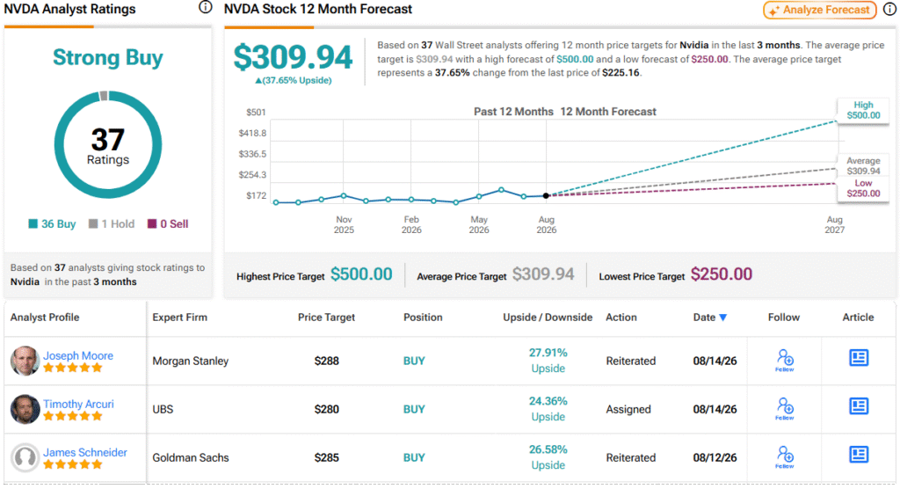Image resolution: width=900 pixels, height=489 pixels.
Task: Open Timothy Arcuri's profile photo
Action: [25, 409]
